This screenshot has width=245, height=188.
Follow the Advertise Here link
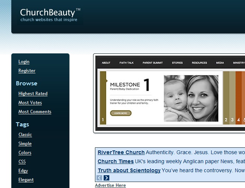pos(110,185)
